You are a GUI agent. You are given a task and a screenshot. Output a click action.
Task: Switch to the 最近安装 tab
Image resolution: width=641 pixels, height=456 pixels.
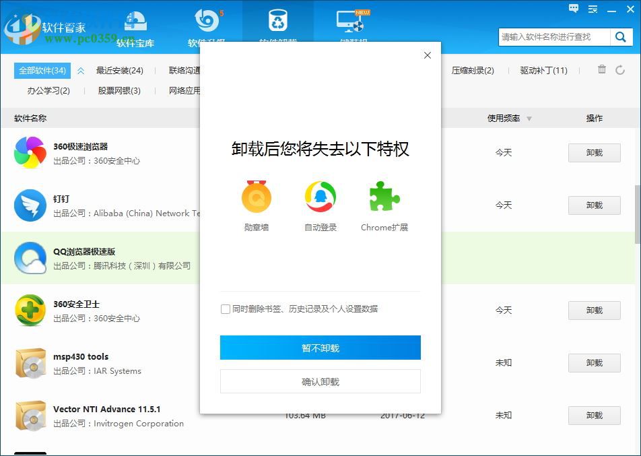point(121,69)
